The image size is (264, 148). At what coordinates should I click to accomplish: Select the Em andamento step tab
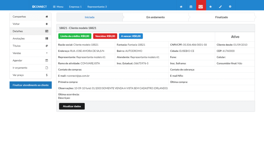pos(155,17)
